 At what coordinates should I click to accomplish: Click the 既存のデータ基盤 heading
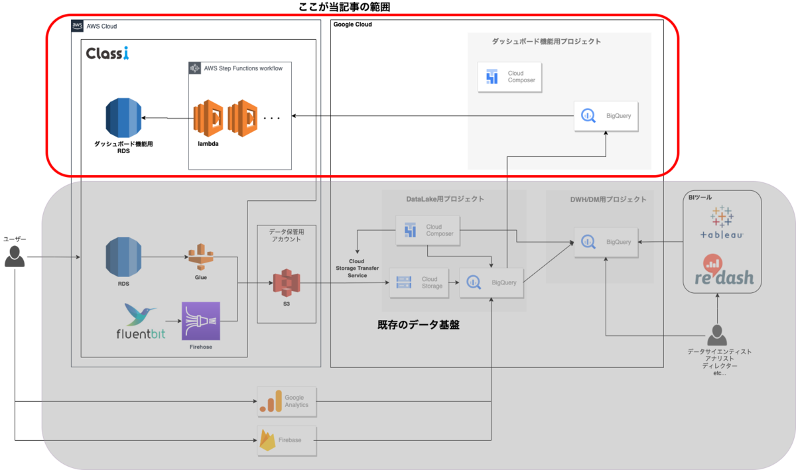419,324
